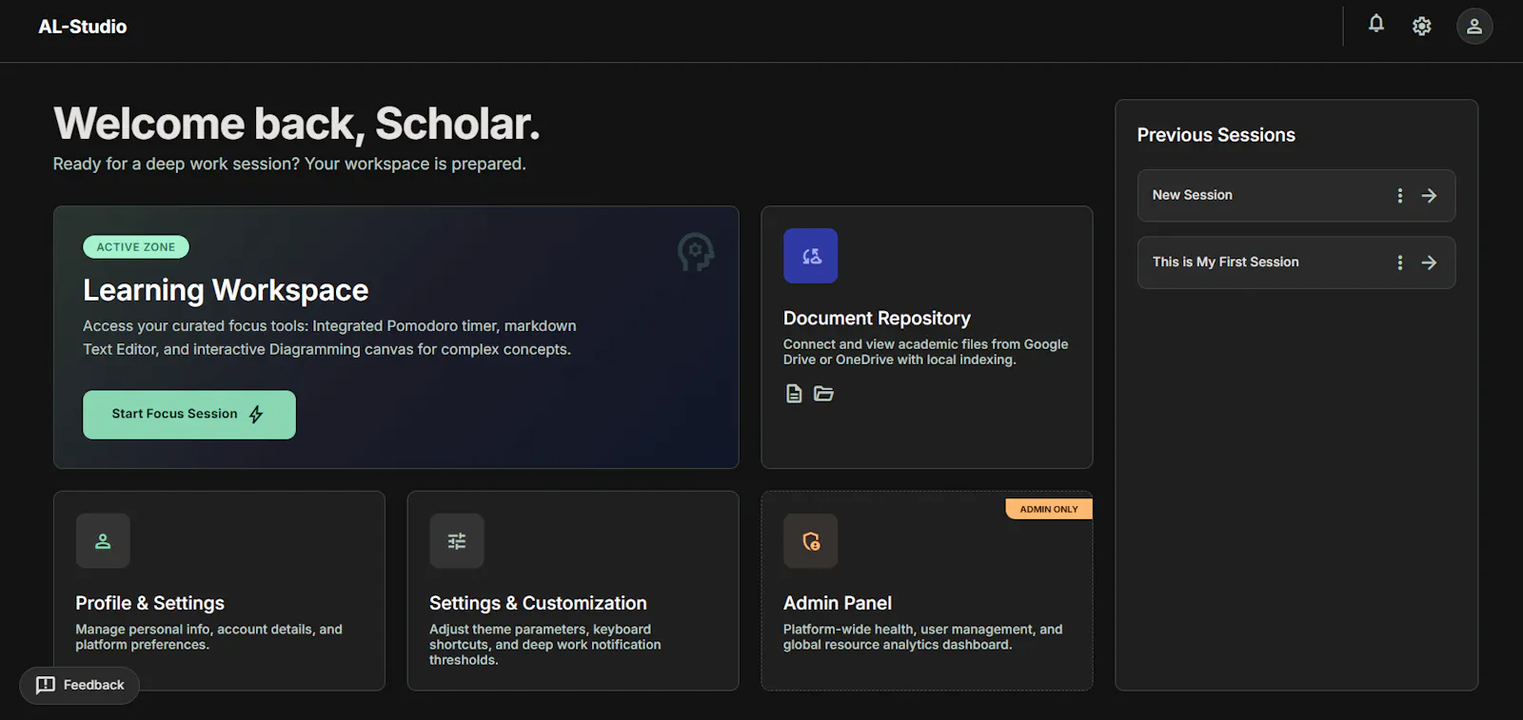Open the Learning Workspace heading
Image resolution: width=1523 pixels, height=720 pixels.
(x=226, y=290)
